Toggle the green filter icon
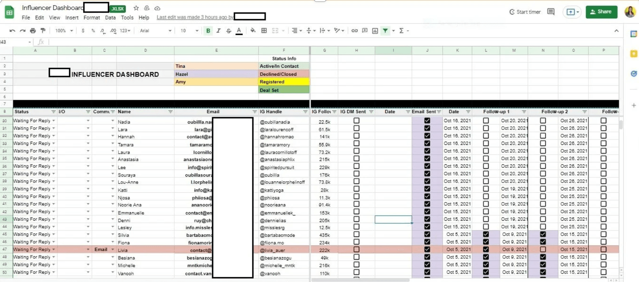Viewport: 639px width, 282px height. point(385,31)
